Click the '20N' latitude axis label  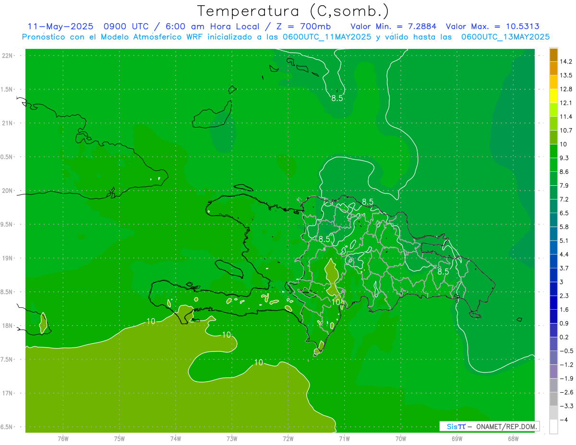pos(7,191)
